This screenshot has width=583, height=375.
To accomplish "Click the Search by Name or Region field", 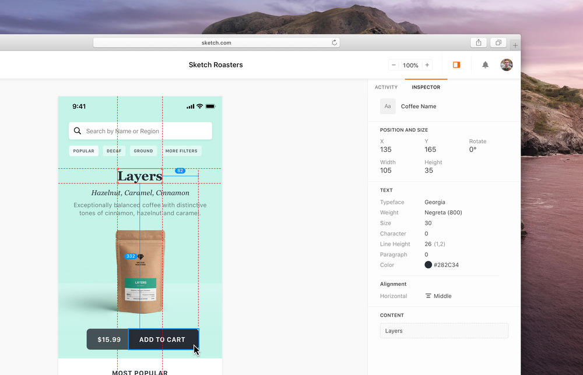I will pos(141,131).
